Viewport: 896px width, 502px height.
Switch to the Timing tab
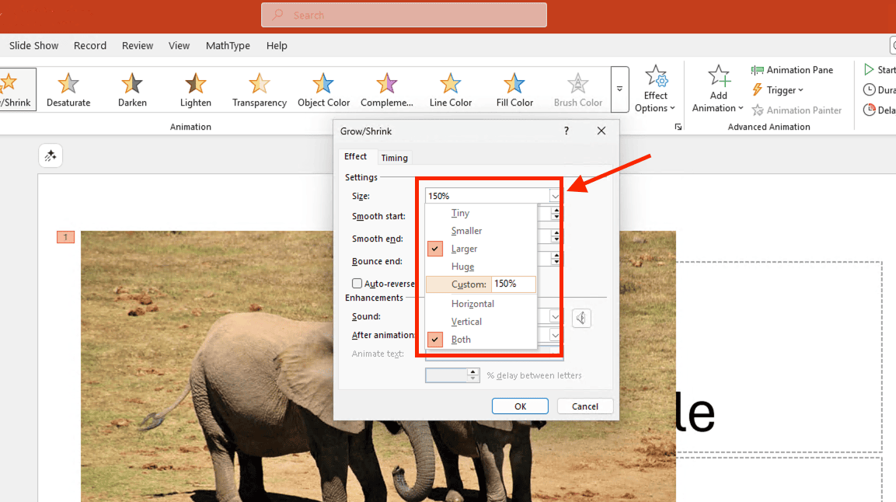tap(394, 158)
